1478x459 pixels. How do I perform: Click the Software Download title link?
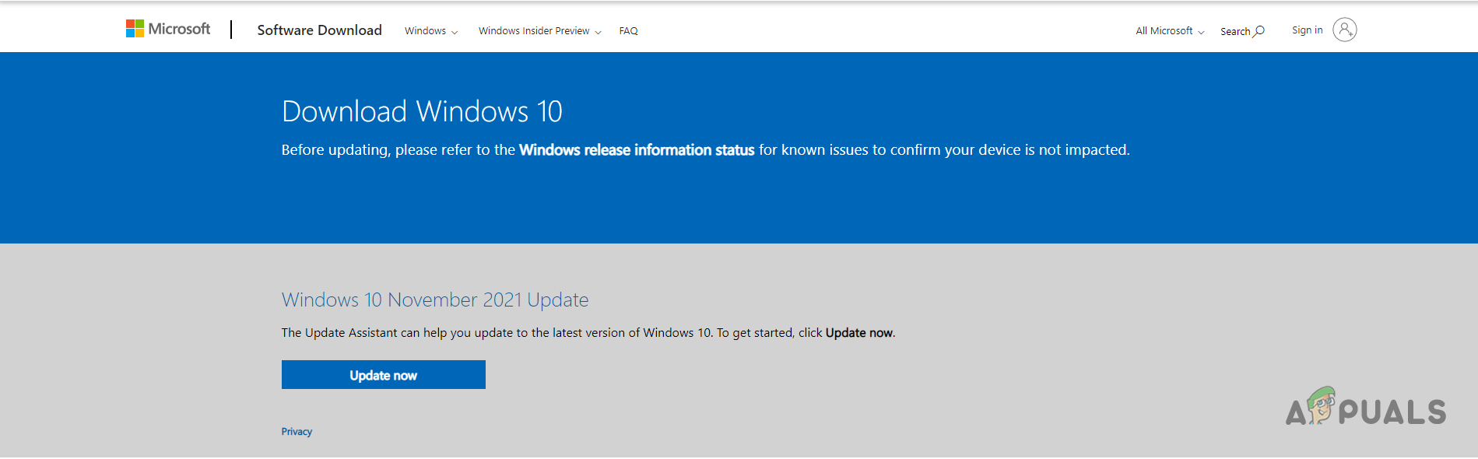pos(319,30)
